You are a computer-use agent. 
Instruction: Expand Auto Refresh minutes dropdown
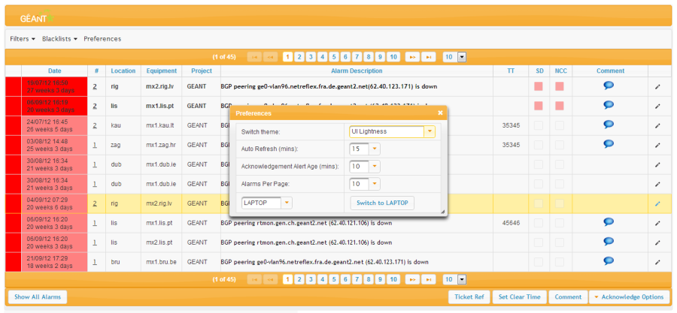pos(375,149)
